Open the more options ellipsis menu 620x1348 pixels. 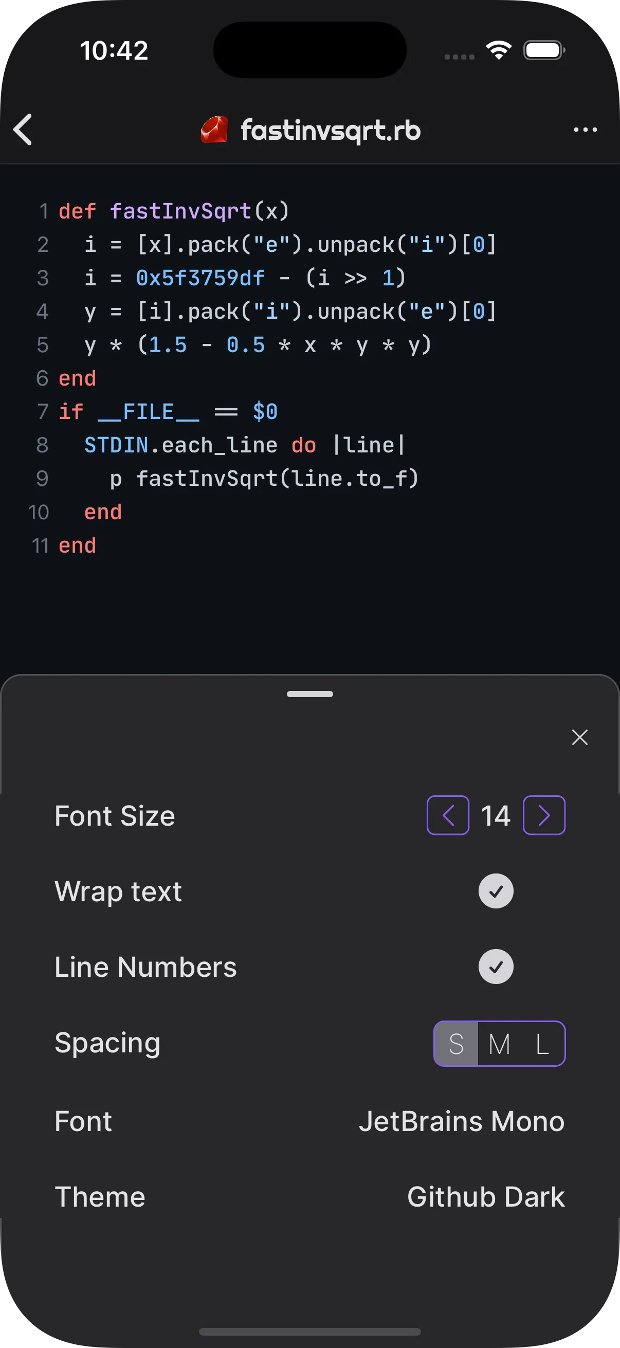[585, 129]
